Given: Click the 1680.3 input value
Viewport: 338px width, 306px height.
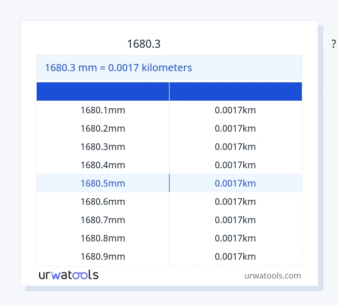Looking at the screenshot, I should pyautogui.click(x=144, y=44).
